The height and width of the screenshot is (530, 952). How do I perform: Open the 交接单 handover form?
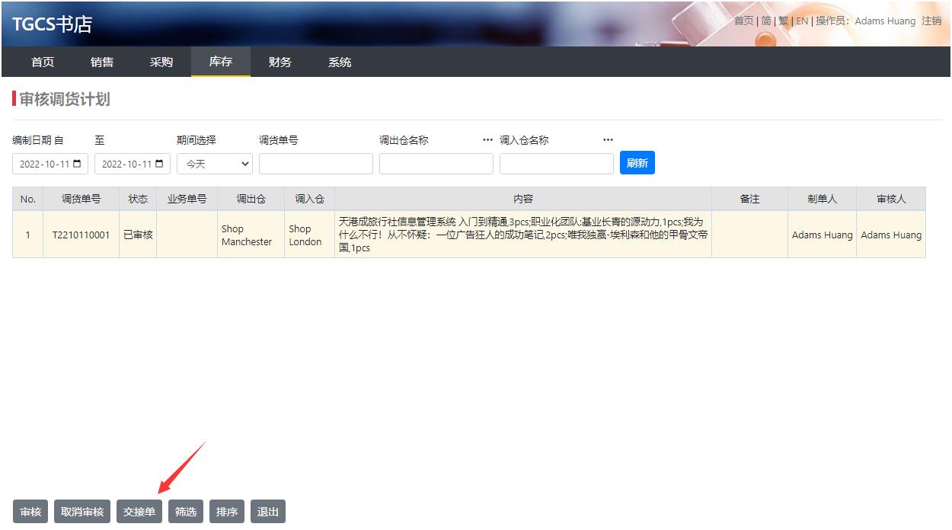point(139,512)
